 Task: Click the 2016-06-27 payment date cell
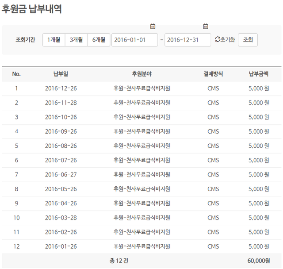(x=61, y=175)
